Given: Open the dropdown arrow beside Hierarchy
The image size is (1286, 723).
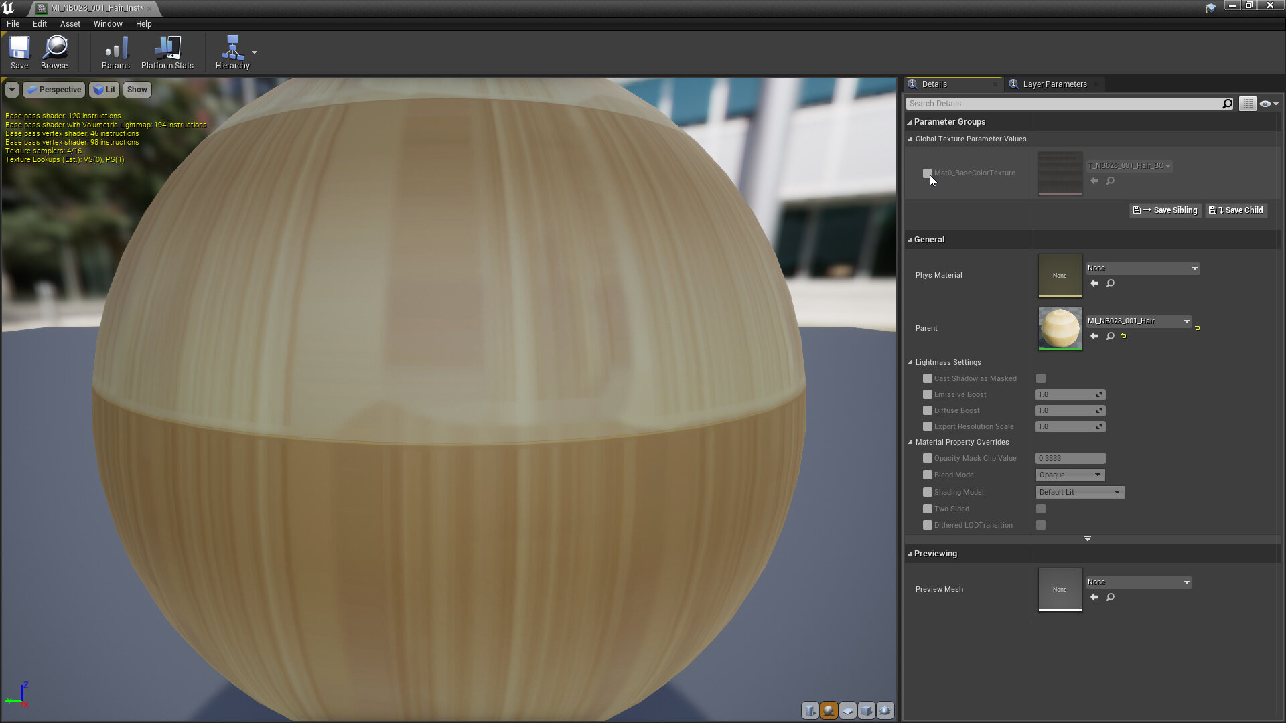Looking at the screenshot, I should [255, 52].
